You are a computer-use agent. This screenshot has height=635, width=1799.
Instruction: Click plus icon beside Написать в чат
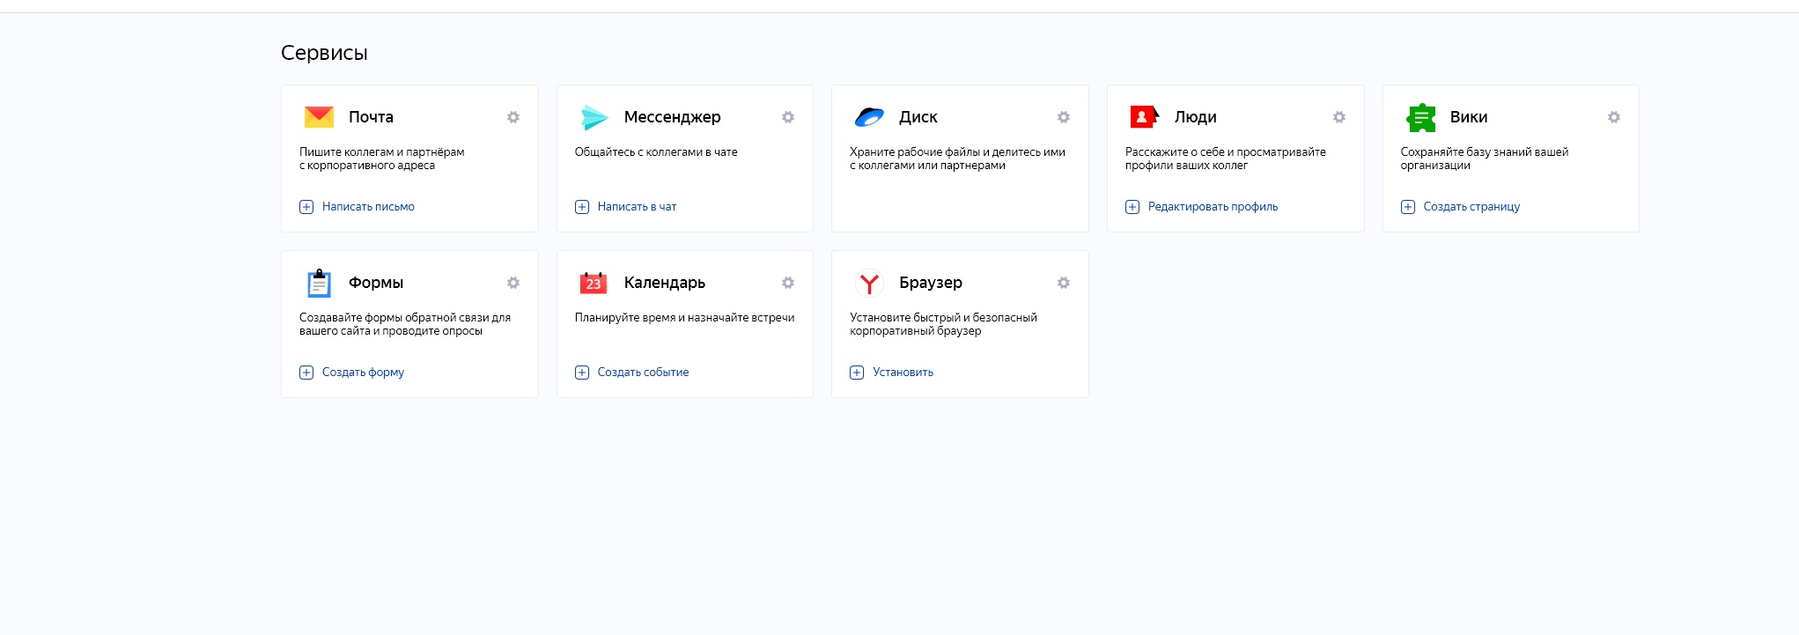[582, 207]
